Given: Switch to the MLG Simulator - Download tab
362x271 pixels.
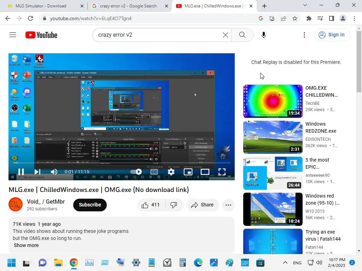Looking at the screenshot, I should 41,6.
